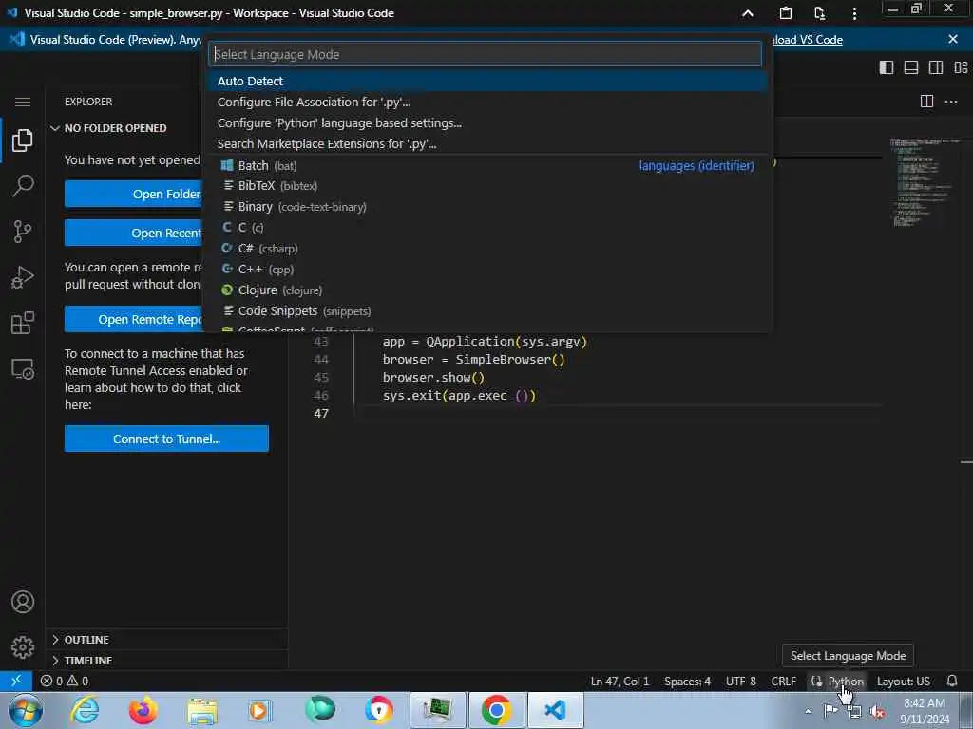Choose C++ (cpp) language entry
This screenshot has height=729, width=973.
(x=487, y=269)
